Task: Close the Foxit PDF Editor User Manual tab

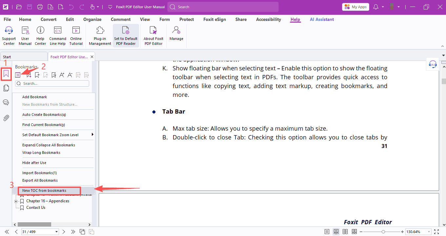Action: click(x=92, y=57)
